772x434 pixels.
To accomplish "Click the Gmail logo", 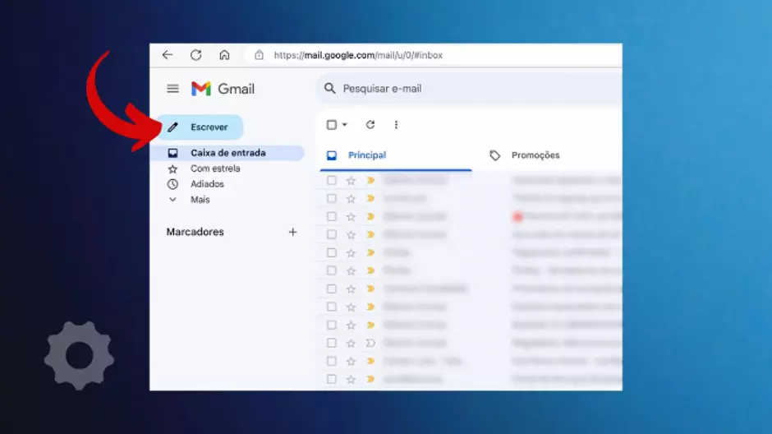I will pos(223,89).
